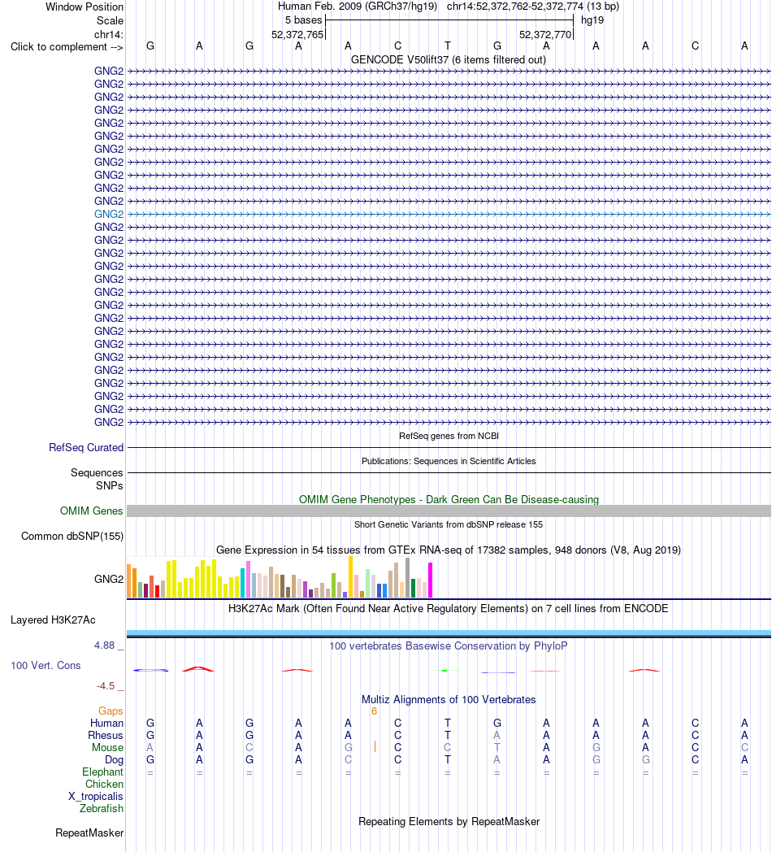The width and height of the screenshot is (772, 852).
Task: Click the 52,372,770 position marker
Action: tap(545, 35)
